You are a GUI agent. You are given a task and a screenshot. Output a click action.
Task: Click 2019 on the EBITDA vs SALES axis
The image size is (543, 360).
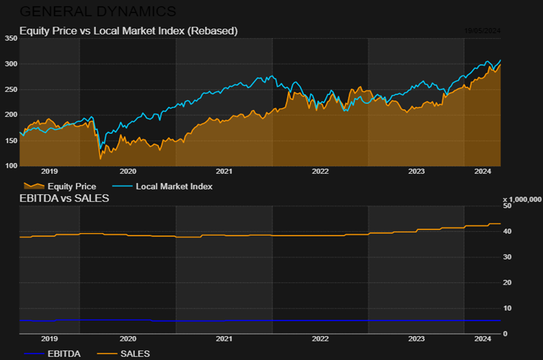pyautogui.click(x=50, y=339)
